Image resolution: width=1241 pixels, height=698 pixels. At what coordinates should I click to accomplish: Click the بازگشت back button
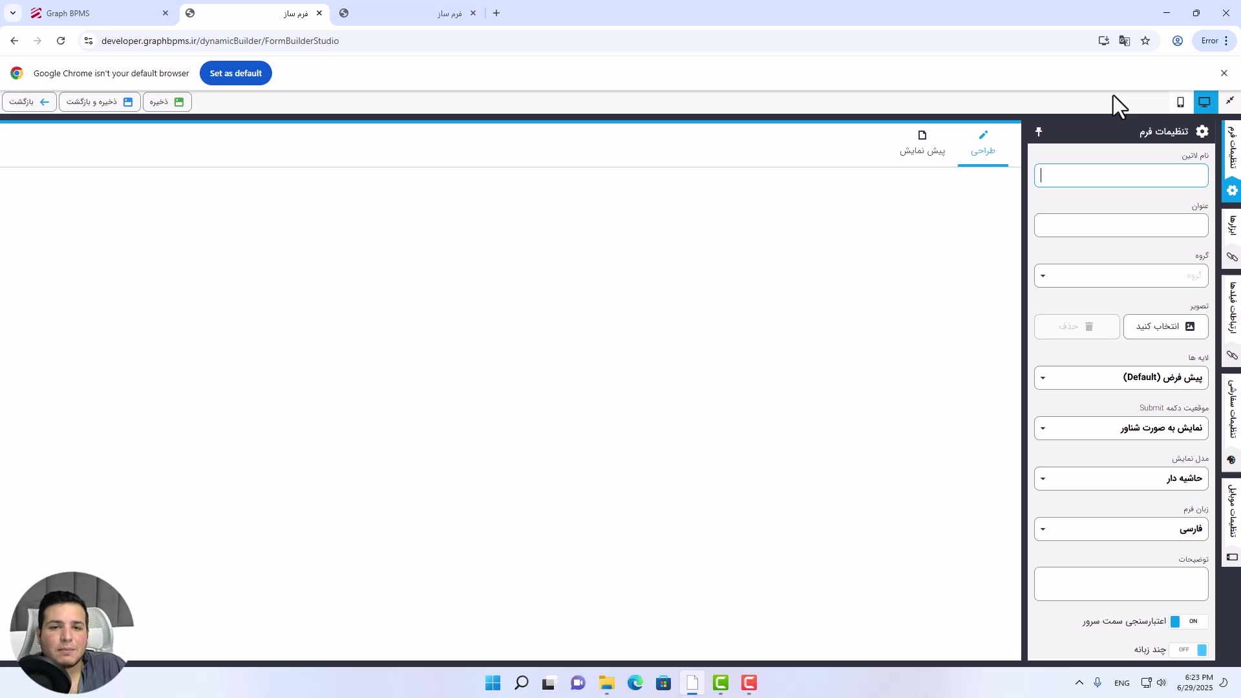29,102
